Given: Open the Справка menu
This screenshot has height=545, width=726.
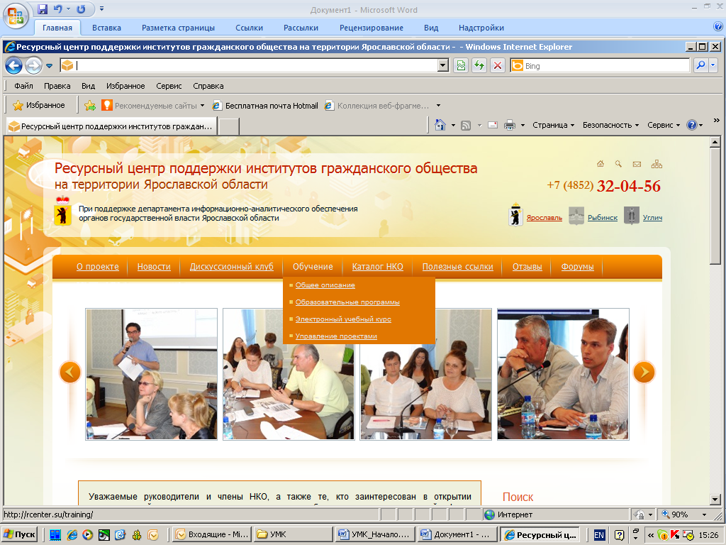Looking at the screenshot, I should pos(208,86).
